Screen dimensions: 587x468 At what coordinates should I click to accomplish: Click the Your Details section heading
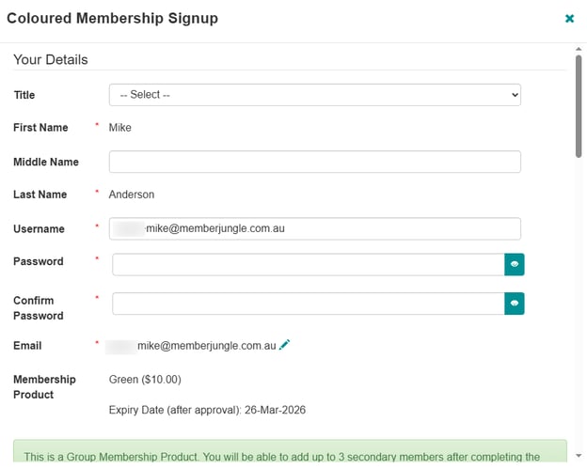click(51, 59)
